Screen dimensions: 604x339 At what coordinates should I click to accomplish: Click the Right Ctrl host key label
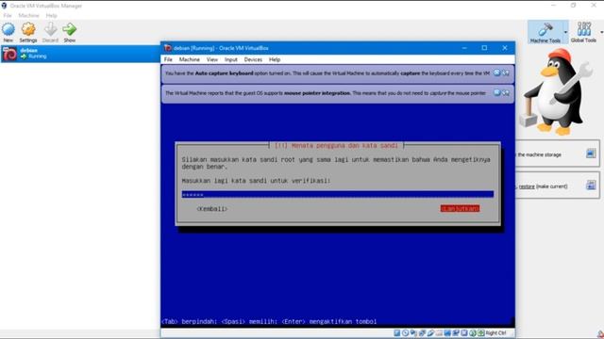(496, 332)
